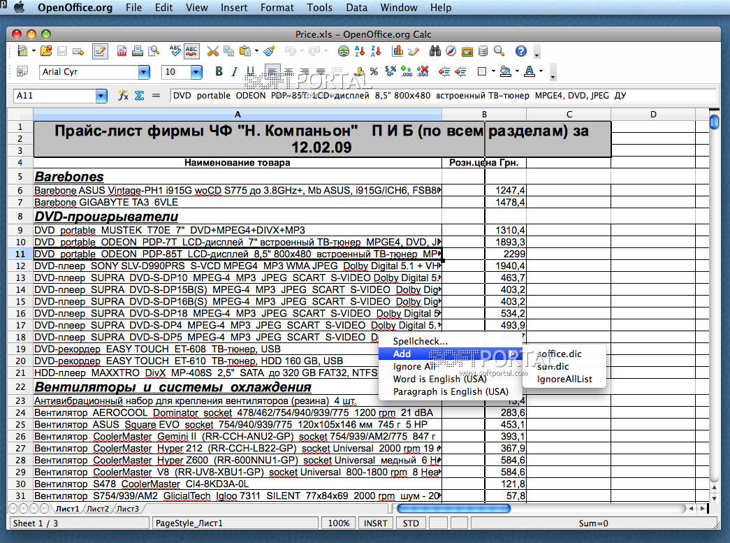Viewport: 730px width, 543px height.
Task: Open the Name Box dropdown for A11
Action: (101, 96)
